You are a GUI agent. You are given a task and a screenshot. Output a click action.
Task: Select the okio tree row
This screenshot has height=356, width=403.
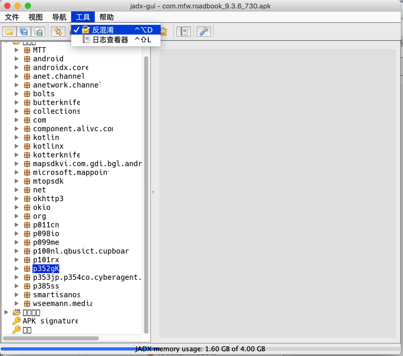42,207
